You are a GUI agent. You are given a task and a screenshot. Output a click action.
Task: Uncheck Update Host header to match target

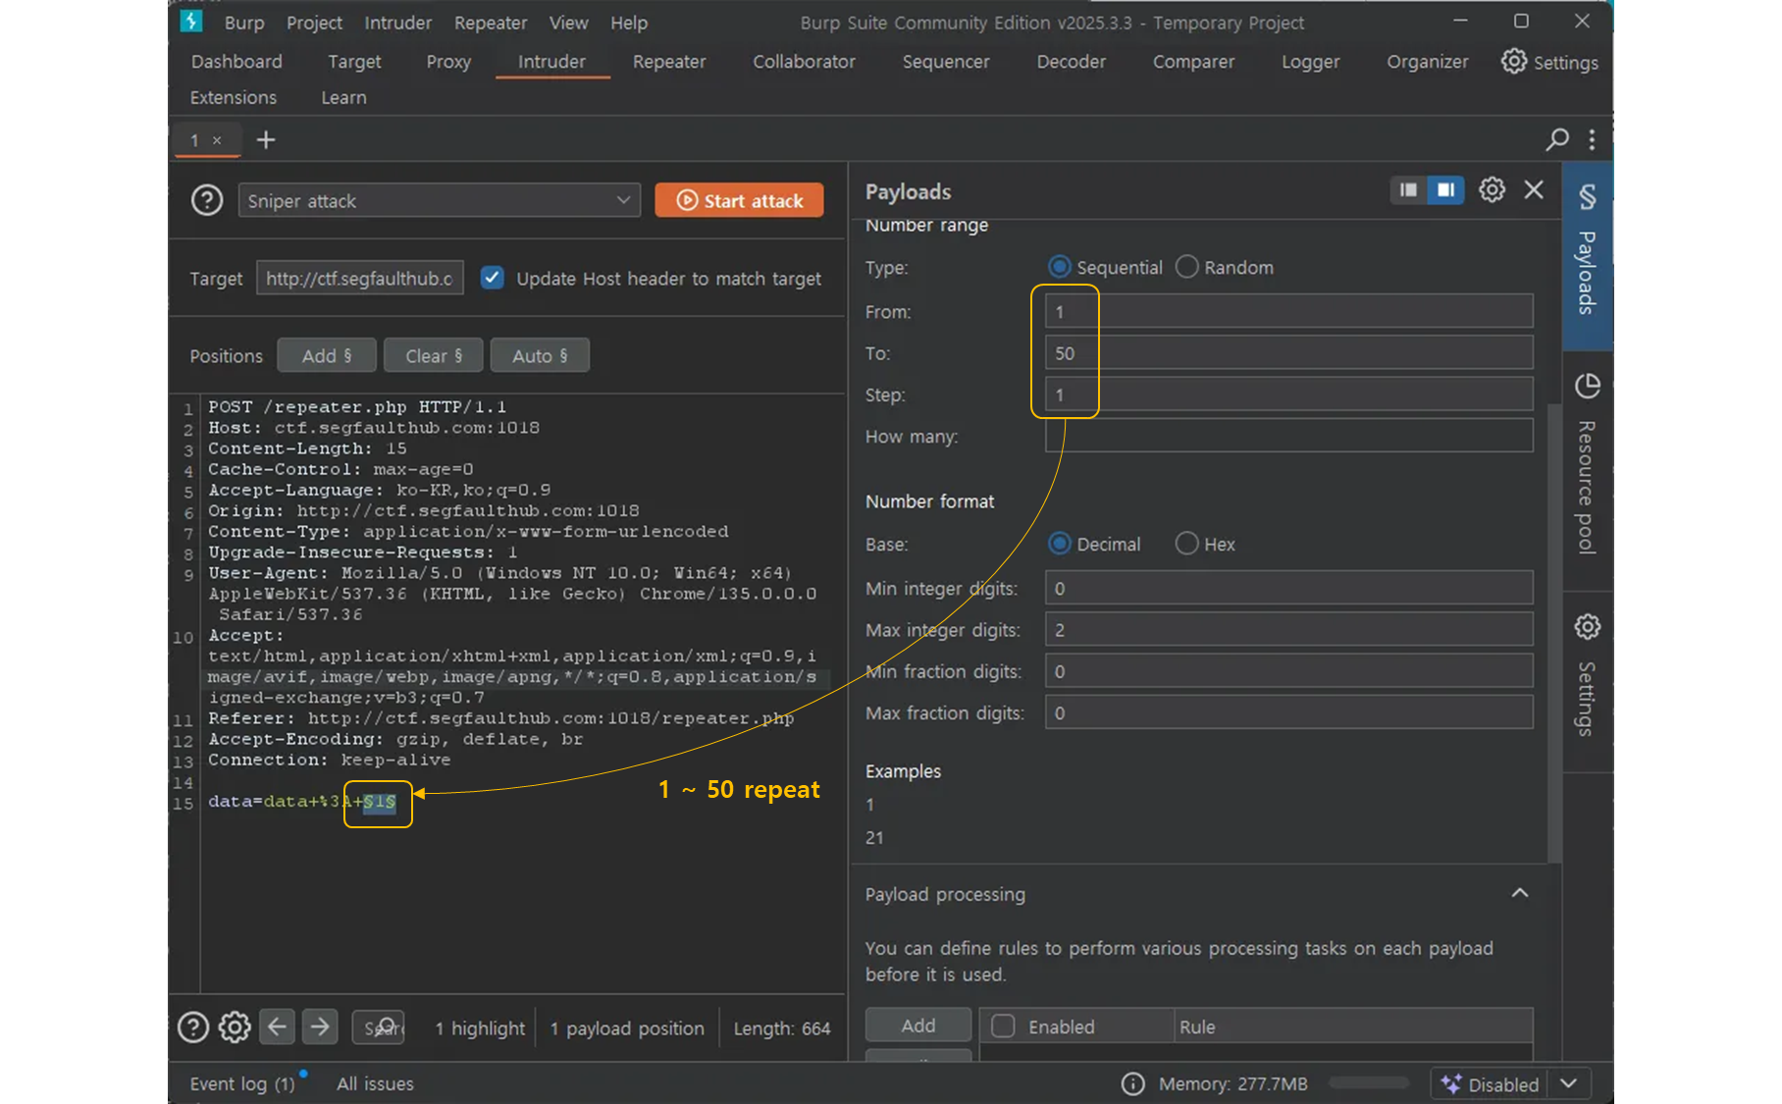pyautogui.click(x=493, y=279)
